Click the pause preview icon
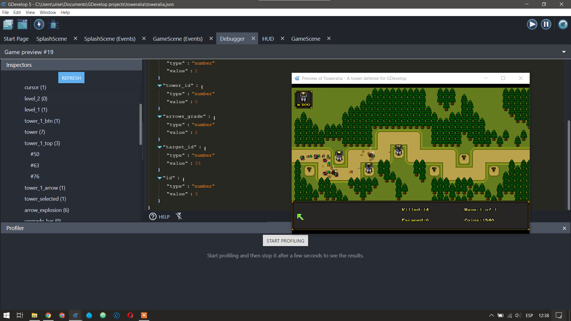This screenshot has width=571, height=321. (x=546, y=24)
